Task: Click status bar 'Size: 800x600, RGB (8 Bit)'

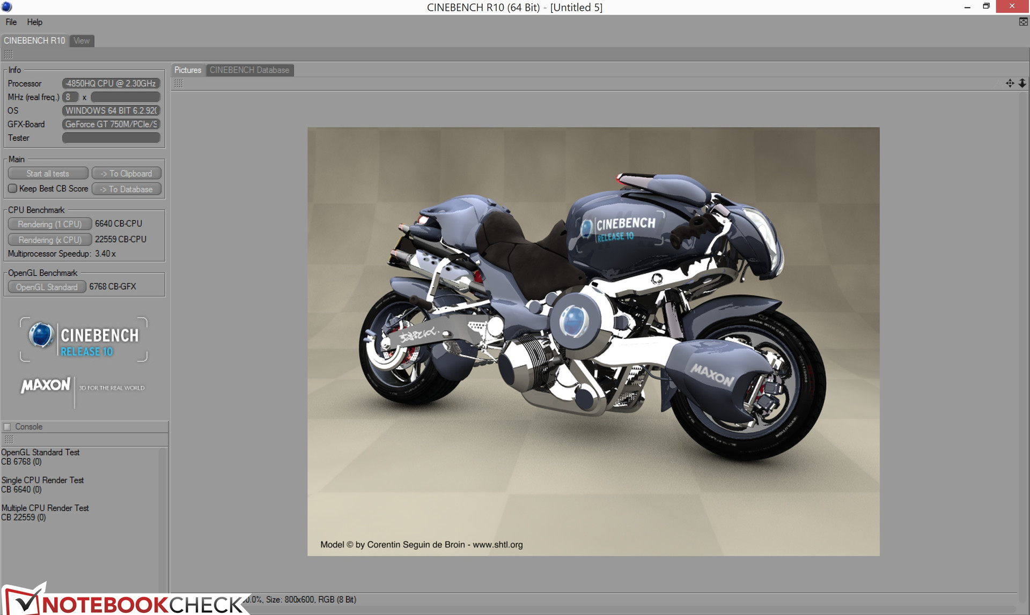Action: pos(311,599)
